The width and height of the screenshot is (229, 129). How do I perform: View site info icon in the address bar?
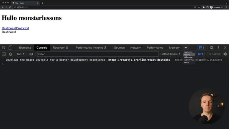15,7
